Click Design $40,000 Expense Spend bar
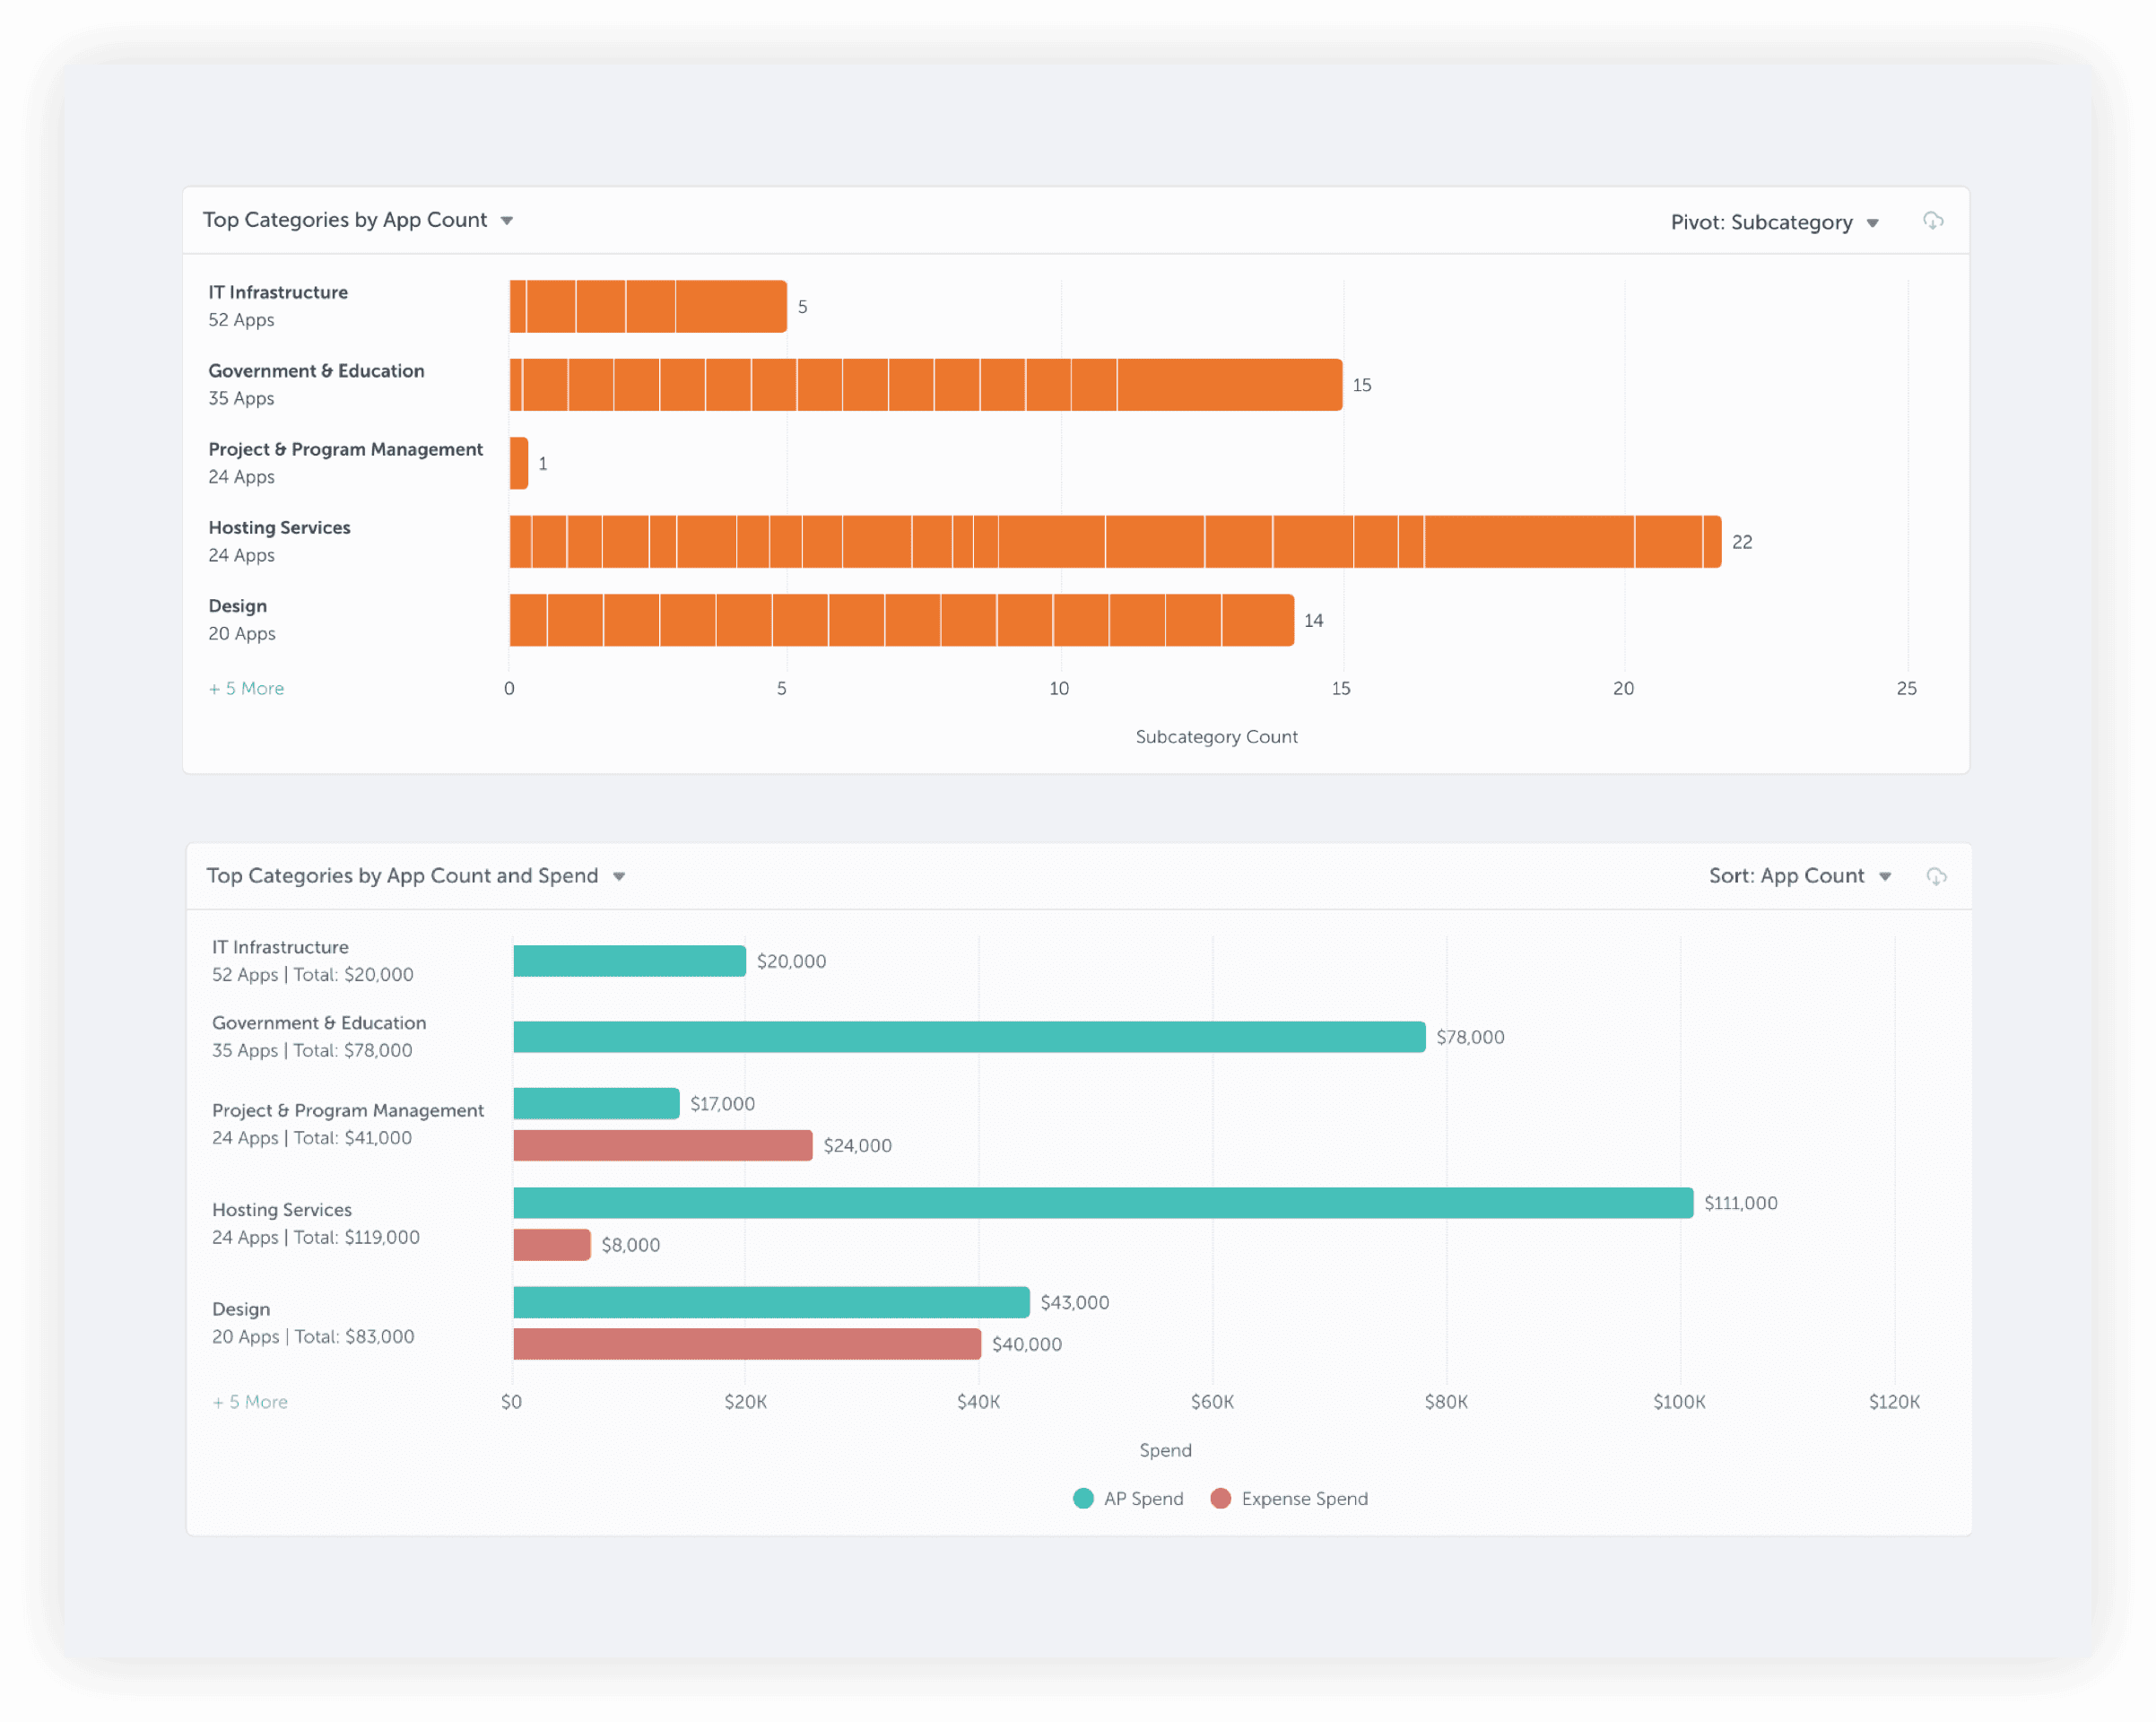 (x=746, y=1344)
